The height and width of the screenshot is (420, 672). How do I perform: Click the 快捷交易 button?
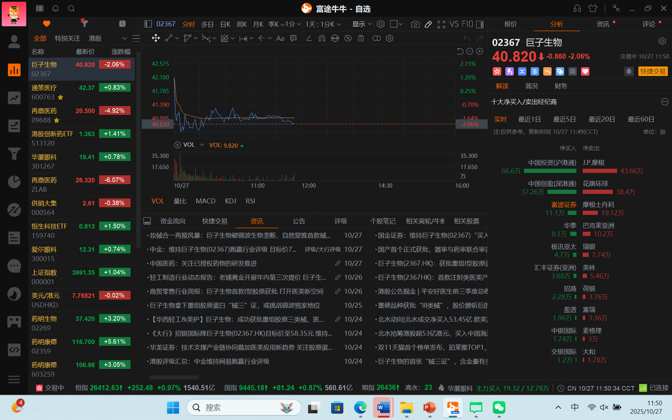point(653,71)
